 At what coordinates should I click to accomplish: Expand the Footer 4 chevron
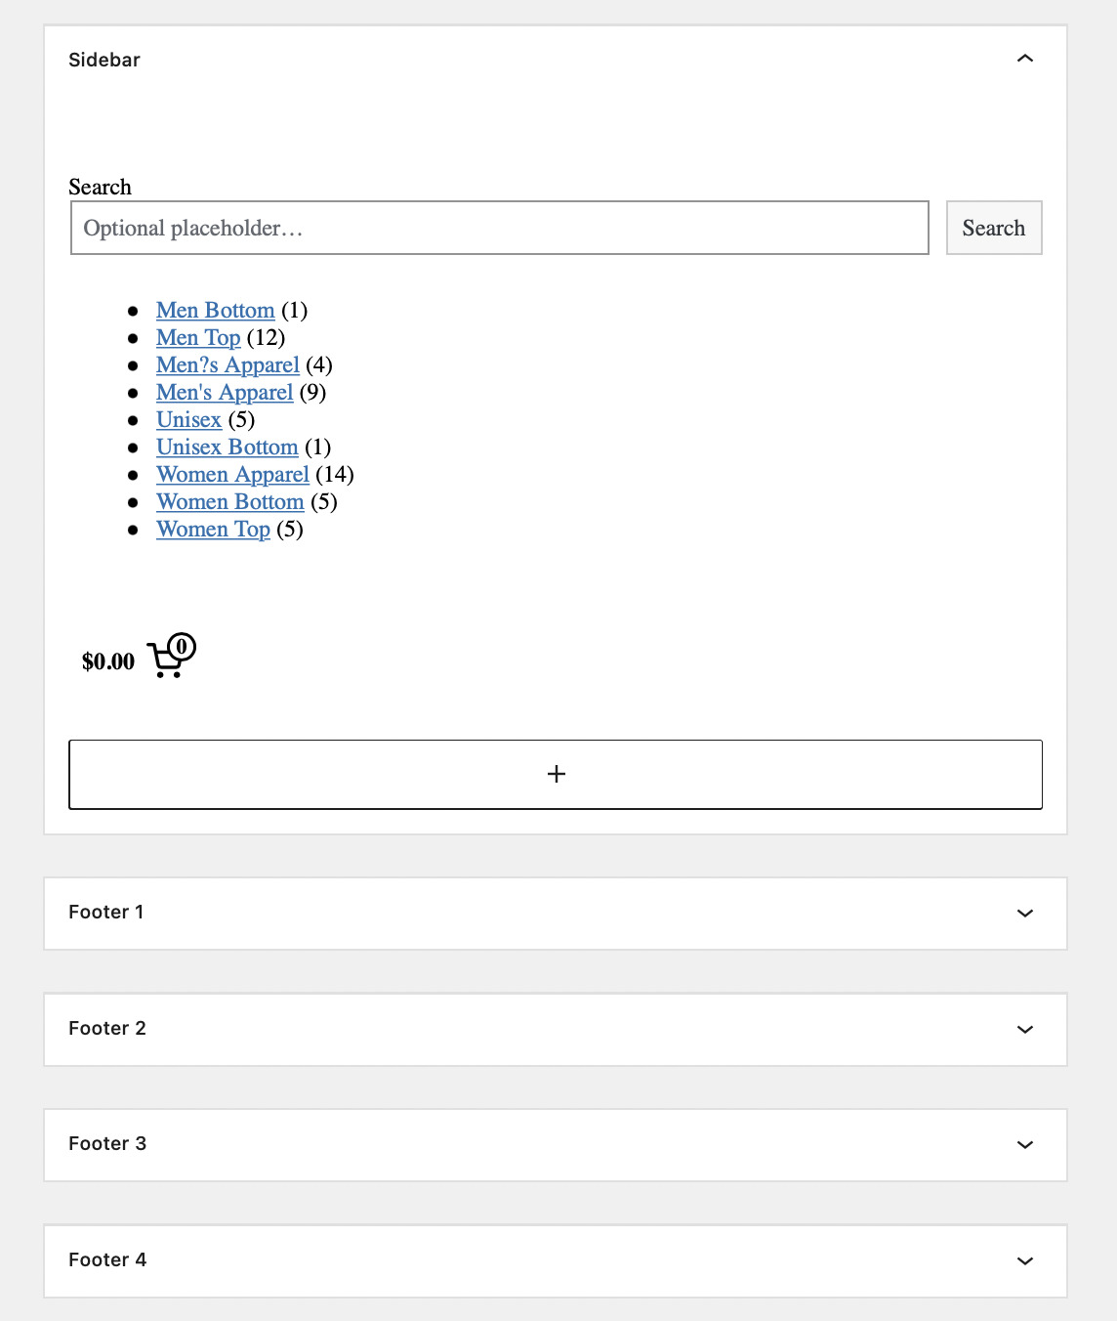1024,1260
